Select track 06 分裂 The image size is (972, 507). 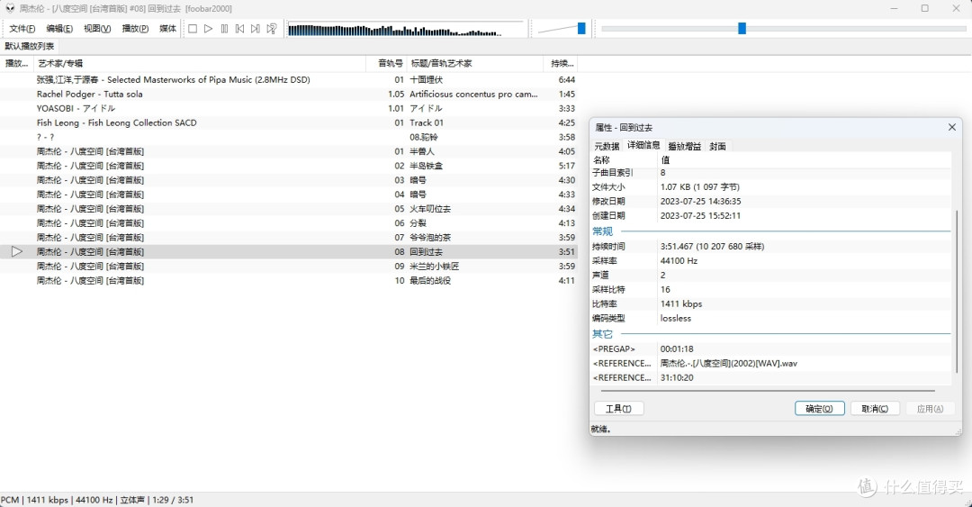coord(289,222)
